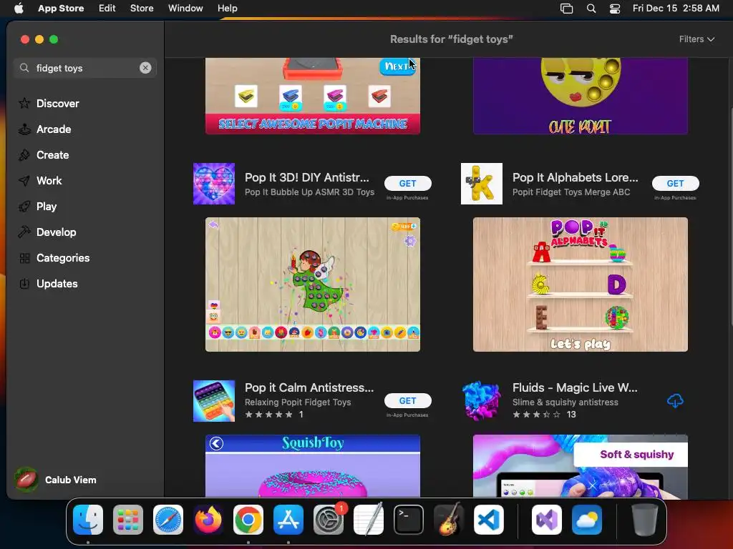Screen dimensions: 733x549
Task: Open the Edit menu
Action: point(107,8)
